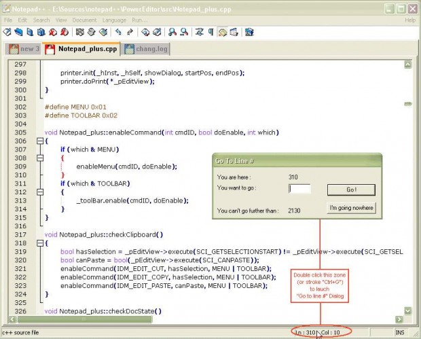Click the I'm going nowhere button

point(351,208)
